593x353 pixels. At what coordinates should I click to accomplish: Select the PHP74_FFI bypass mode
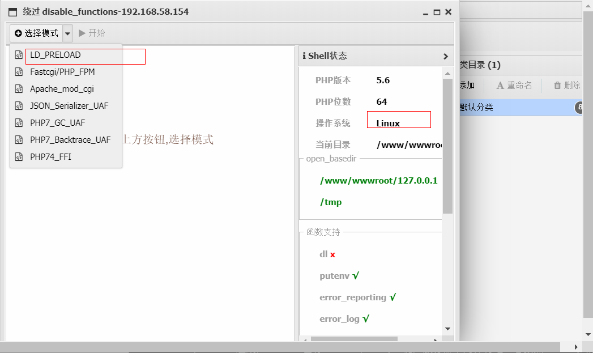click(49, 156)
